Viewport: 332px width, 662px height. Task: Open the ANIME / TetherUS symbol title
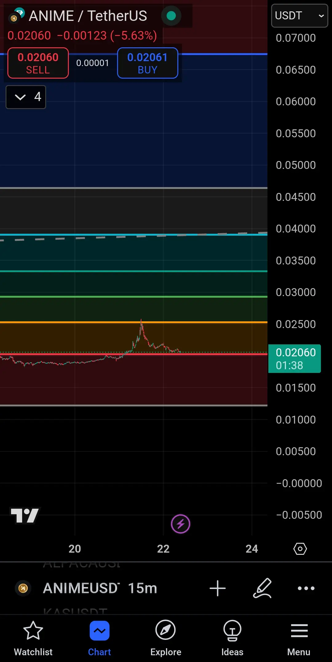(x=88, y=16)
